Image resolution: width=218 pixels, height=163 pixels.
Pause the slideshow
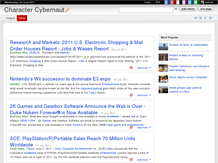coord(200,18)
